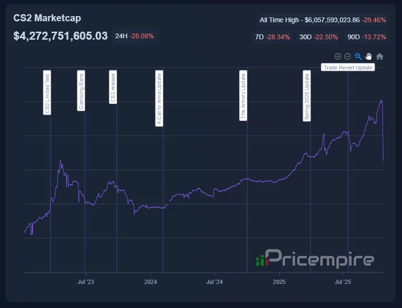Click the CS2 Limited Test annotation label
The height and width of the screenshot is (308, 402).
pos(47,93)
